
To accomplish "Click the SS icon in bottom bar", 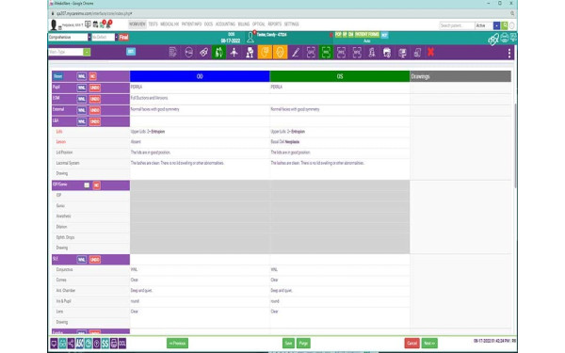I will [105, 344].
